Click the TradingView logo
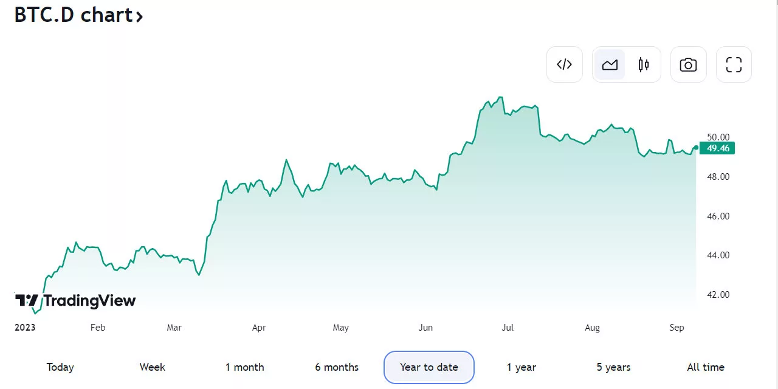This screenshot has height=389, width=778. click(75, 300)
